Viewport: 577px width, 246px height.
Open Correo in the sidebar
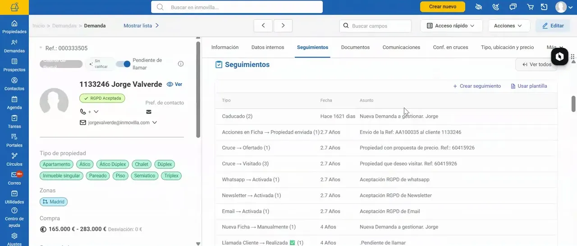pyautogui.click(x=14, y=178)
